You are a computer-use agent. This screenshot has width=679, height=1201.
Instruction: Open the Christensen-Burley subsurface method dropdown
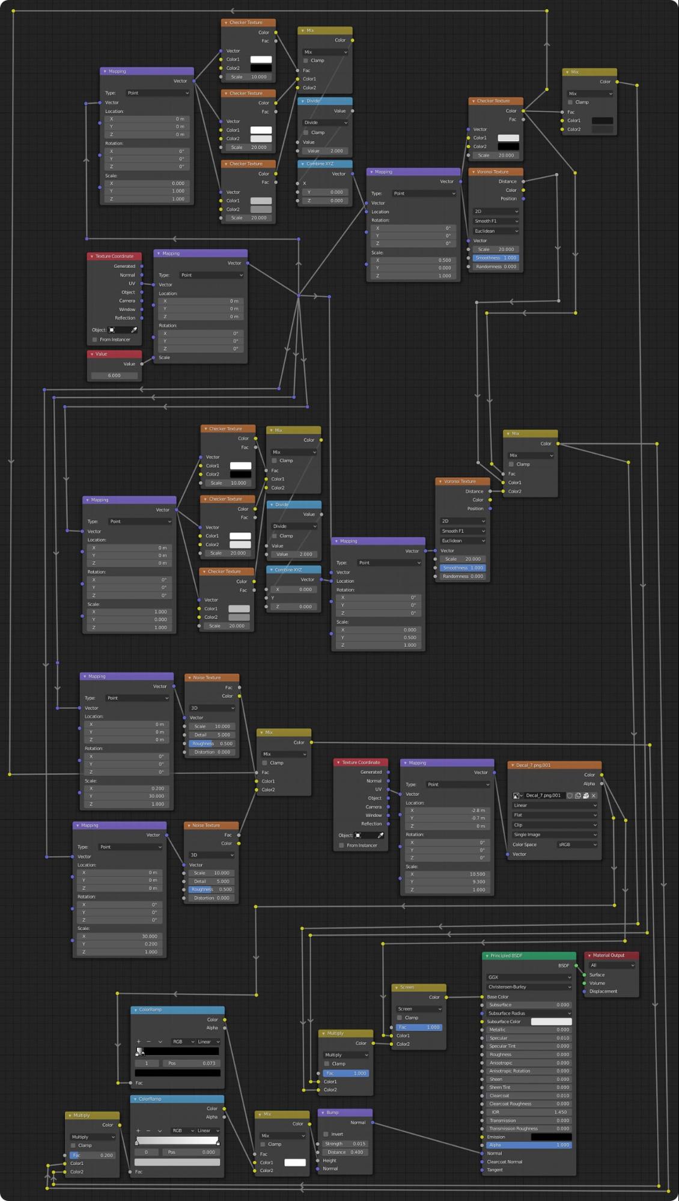[529, 987]
